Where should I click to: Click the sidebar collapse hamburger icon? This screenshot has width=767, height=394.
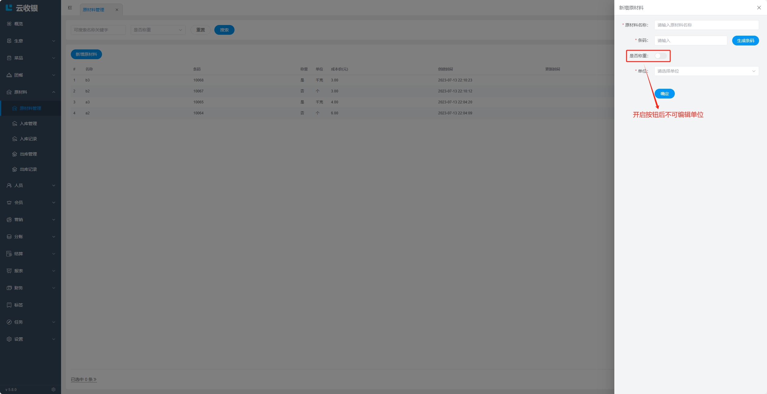pyautogui.click(x=70, y=8)
